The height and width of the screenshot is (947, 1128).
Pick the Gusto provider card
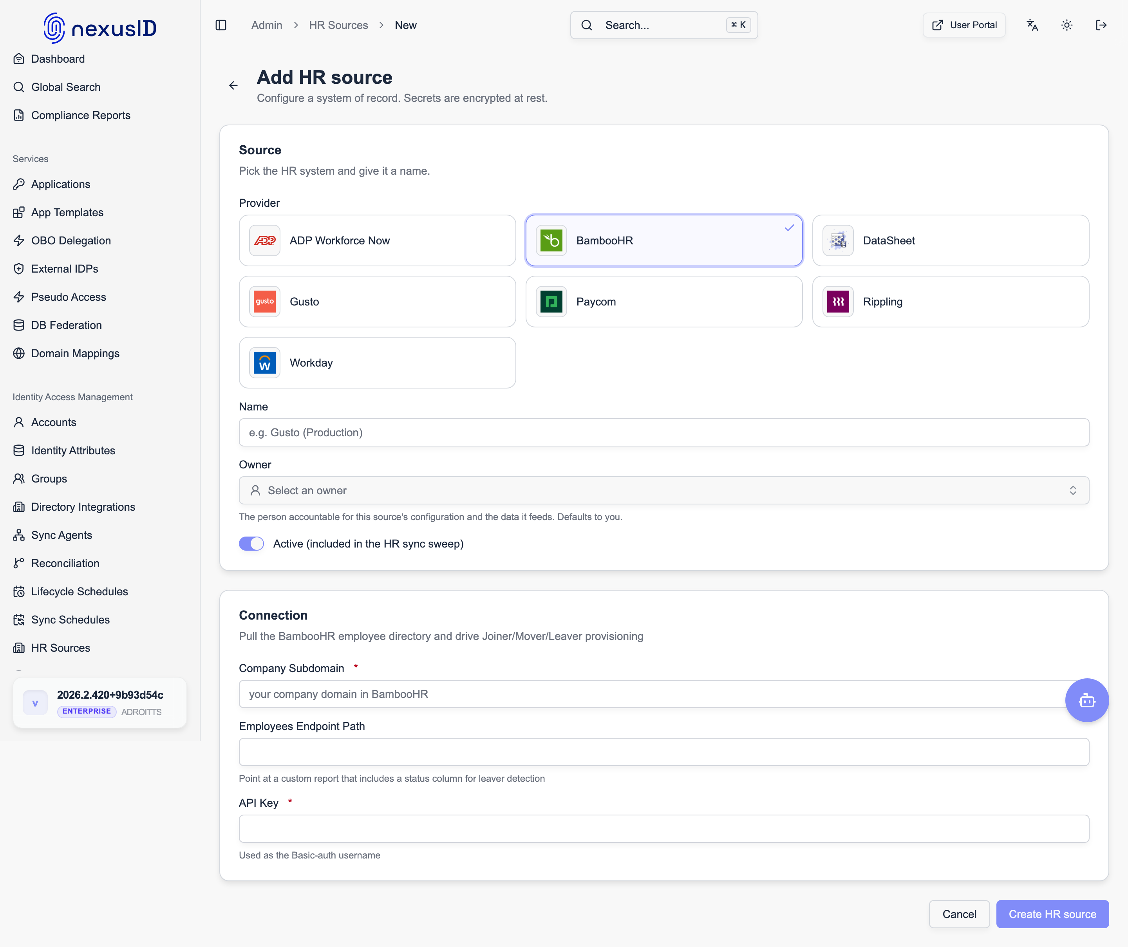[377, 302]
